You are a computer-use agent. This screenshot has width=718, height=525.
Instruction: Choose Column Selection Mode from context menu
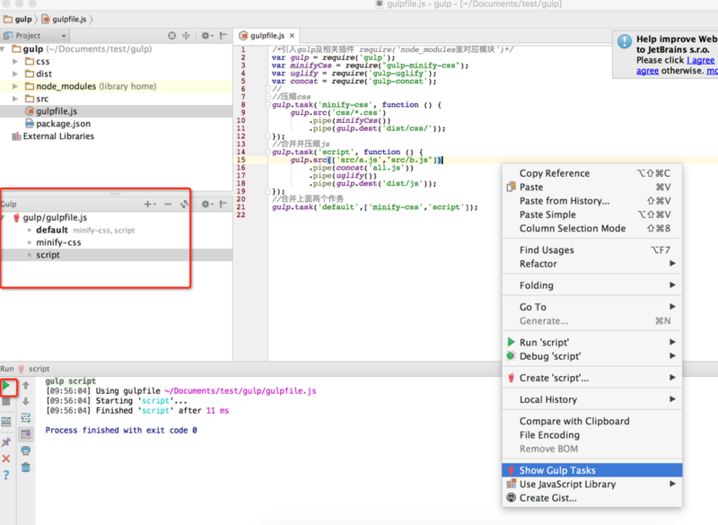coord(591,228)
